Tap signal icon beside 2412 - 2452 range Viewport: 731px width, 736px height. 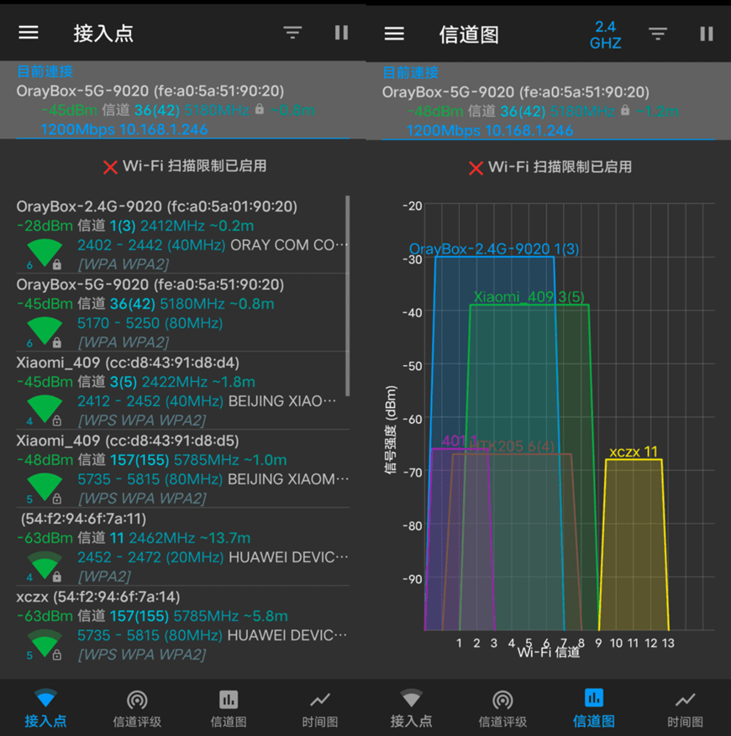tap(45, 410)
